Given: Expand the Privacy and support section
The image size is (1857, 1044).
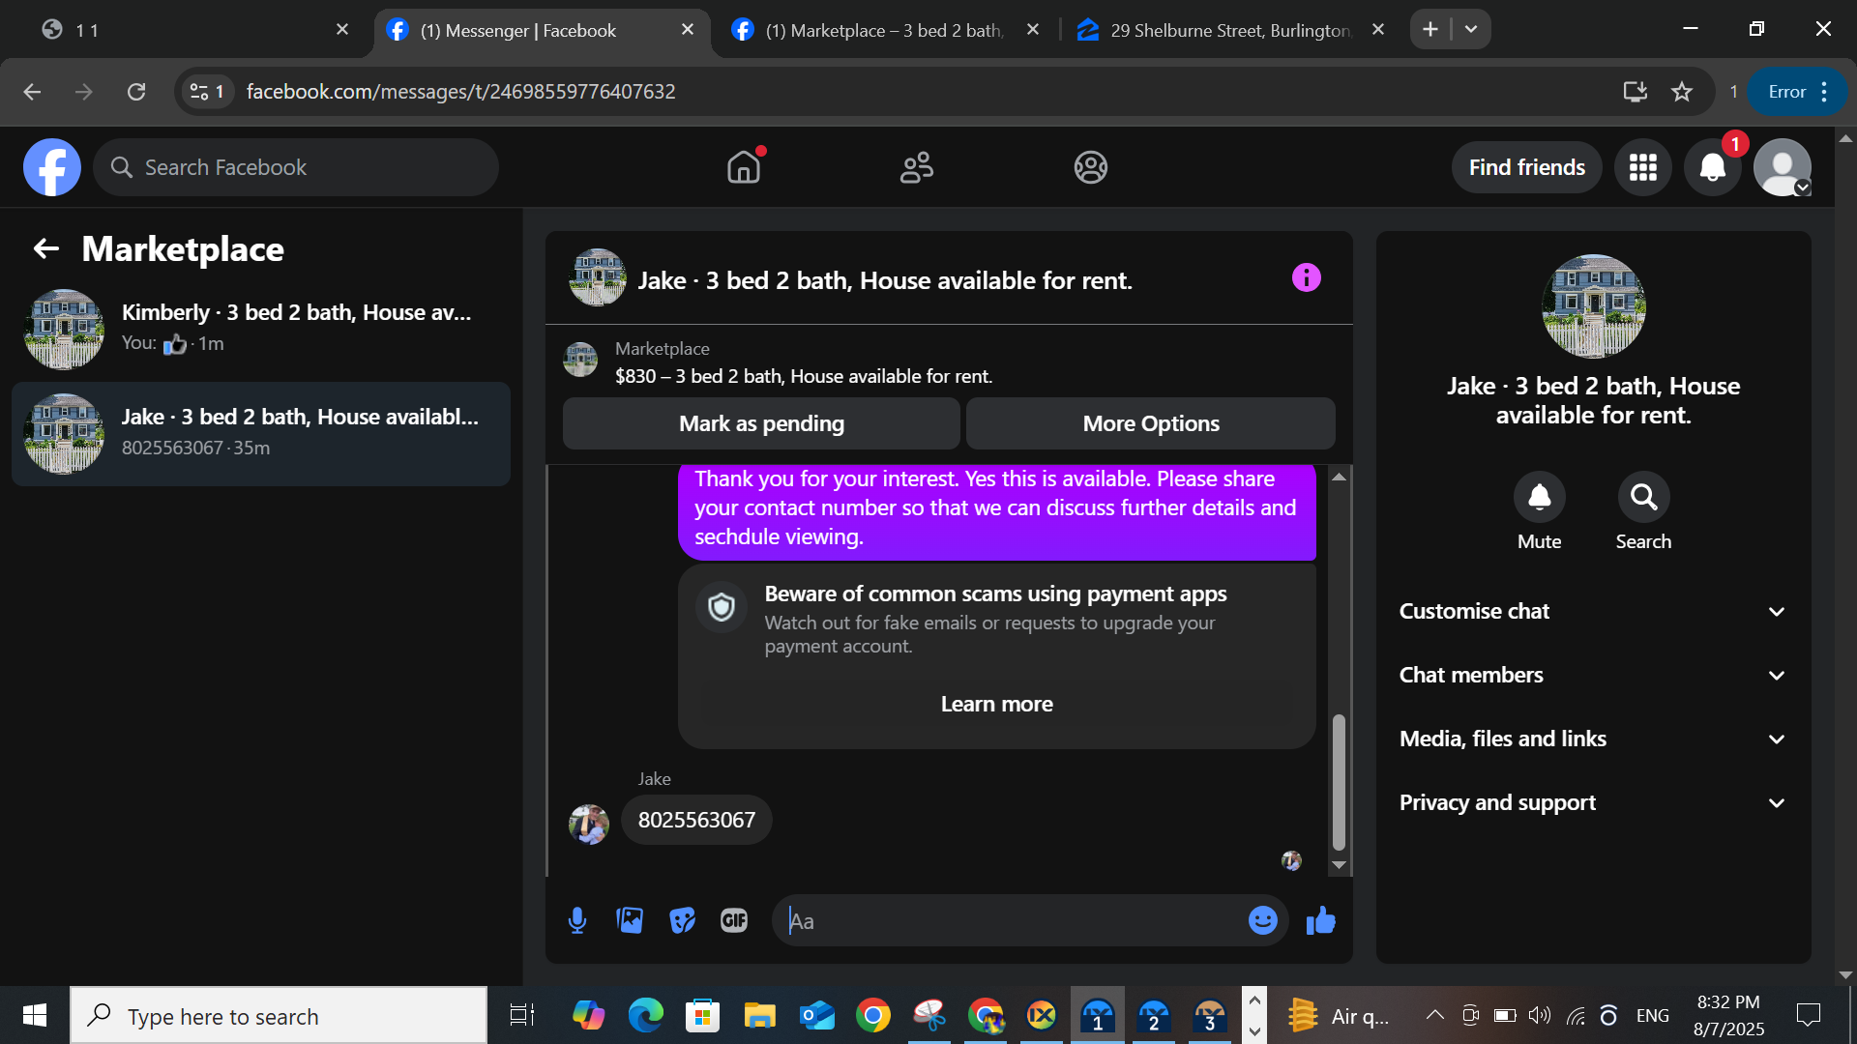Looking at the screenshot, I should 1593,802.
